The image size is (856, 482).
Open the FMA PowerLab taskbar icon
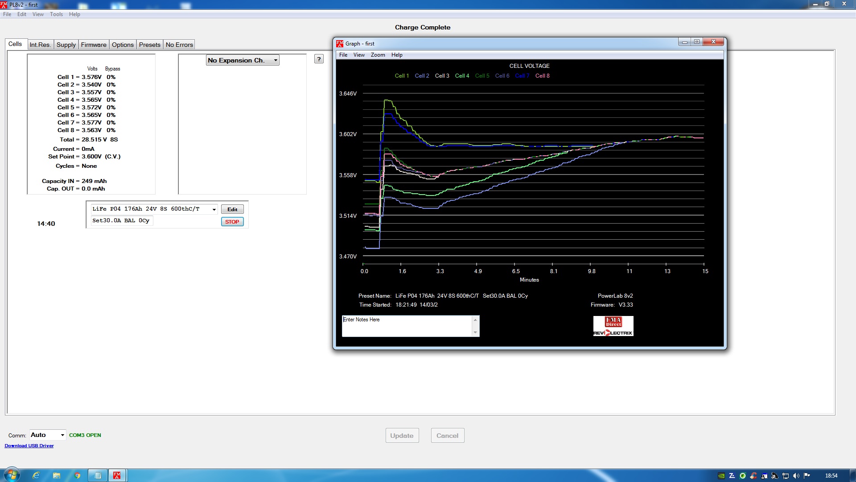117,475
